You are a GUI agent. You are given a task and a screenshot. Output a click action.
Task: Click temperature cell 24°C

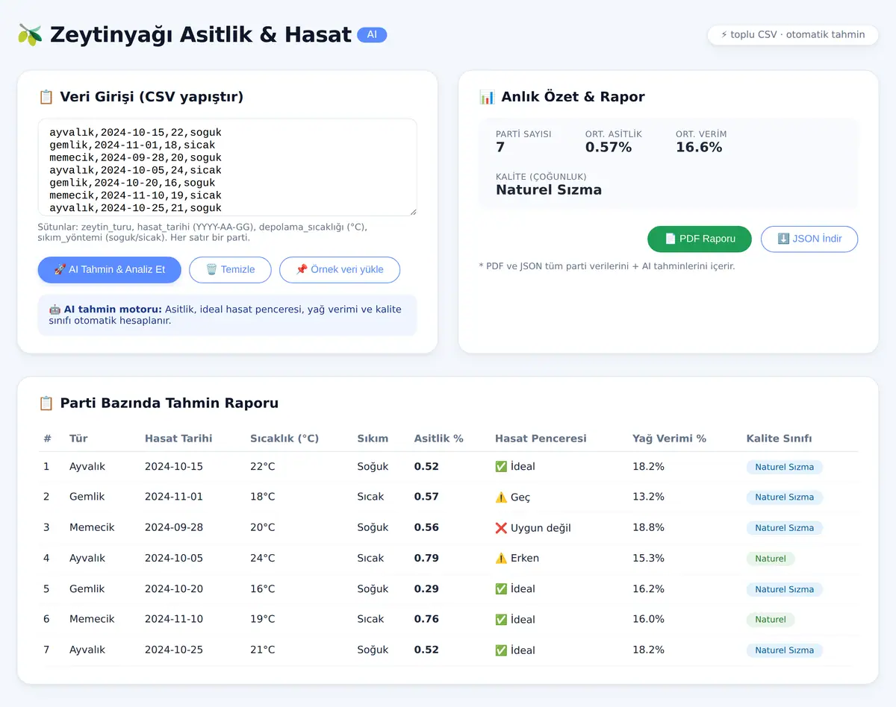click(263, 559)
